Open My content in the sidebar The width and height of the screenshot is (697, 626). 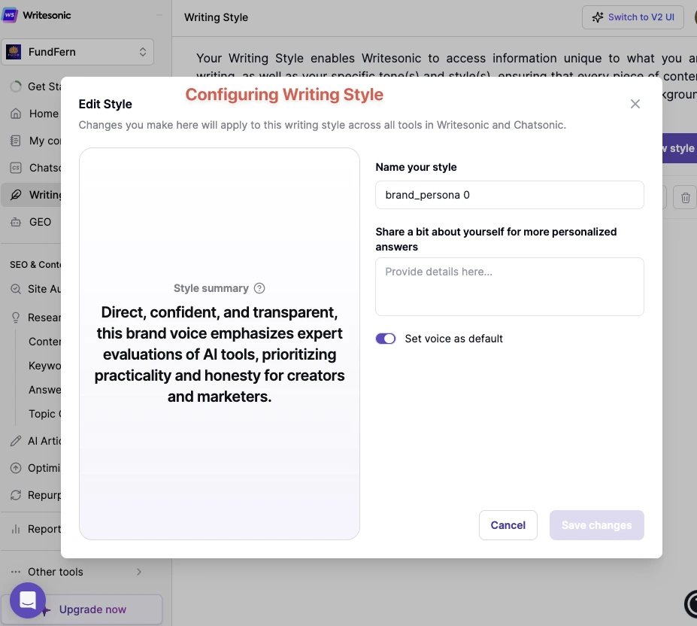point(16,141)
